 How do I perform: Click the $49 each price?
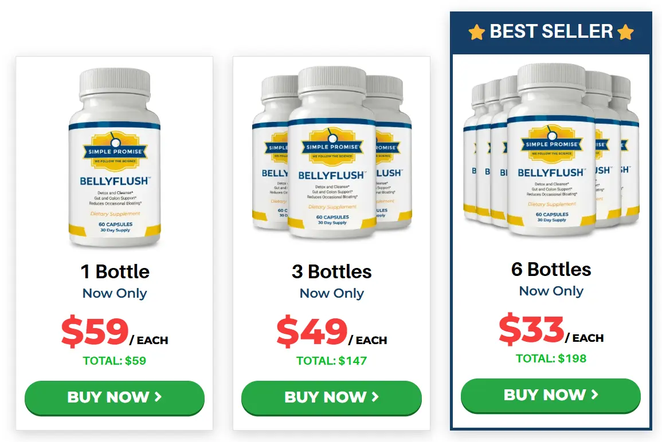point(332,331)
